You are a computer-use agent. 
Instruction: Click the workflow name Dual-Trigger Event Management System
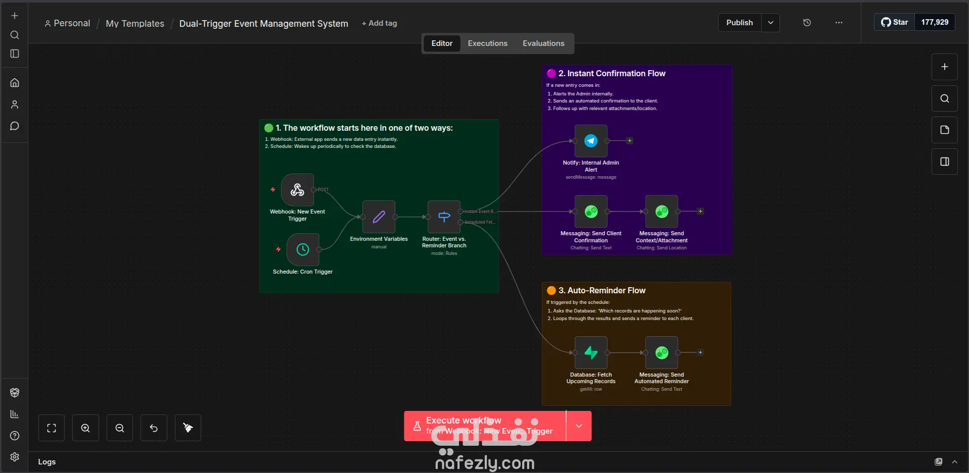click(x=264, y=24)
